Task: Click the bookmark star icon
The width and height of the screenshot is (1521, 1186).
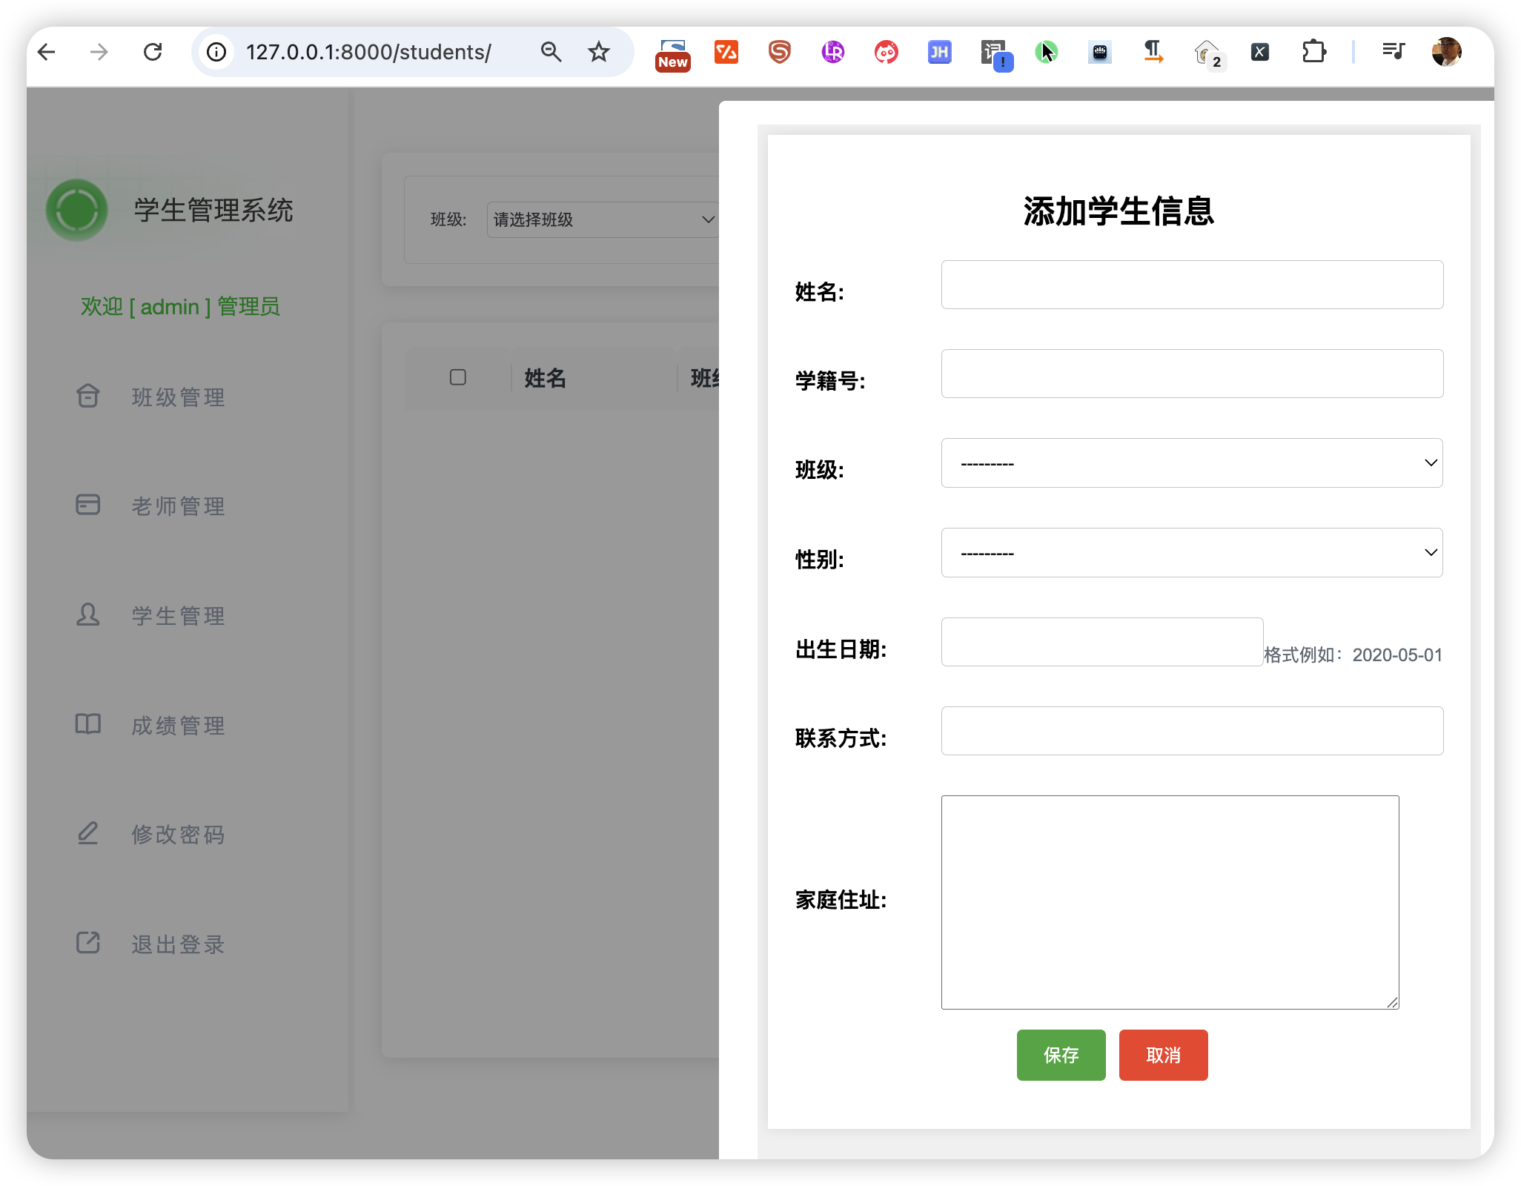Action: (x=598, y=52)
